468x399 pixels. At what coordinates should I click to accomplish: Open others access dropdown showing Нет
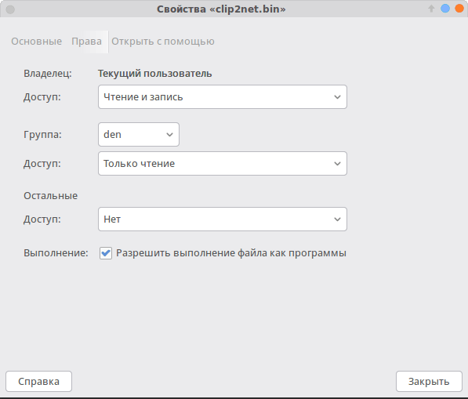(x=223, y=219)
